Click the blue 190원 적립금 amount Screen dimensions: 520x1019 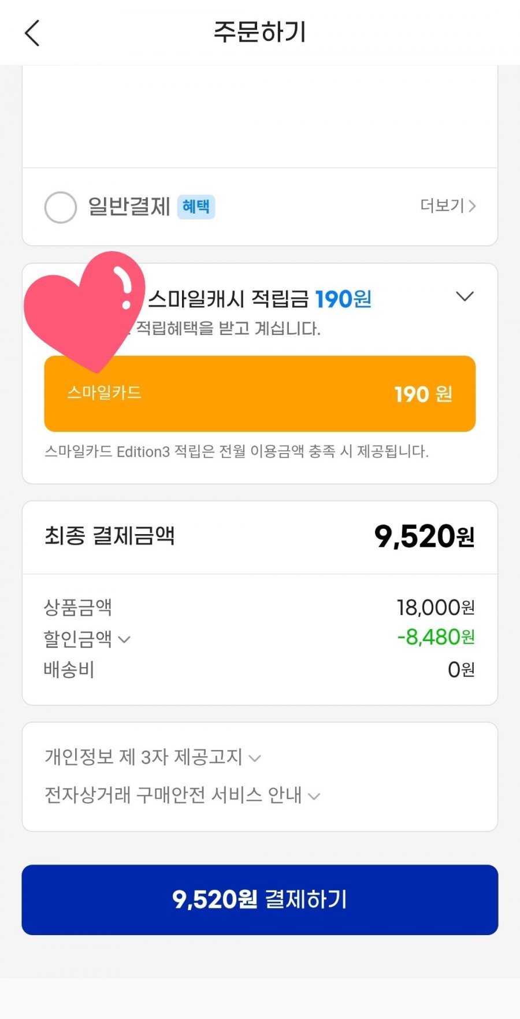point(343,299)
